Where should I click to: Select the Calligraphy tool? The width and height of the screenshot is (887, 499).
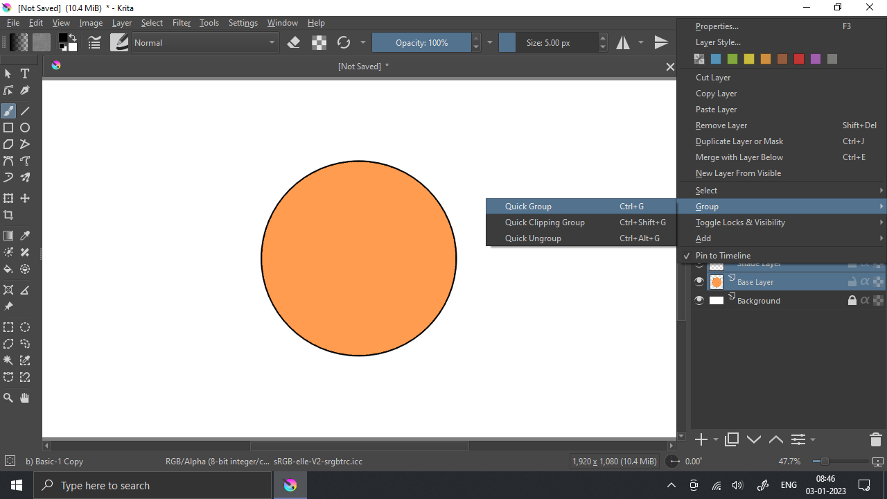[x=25, y=90]
